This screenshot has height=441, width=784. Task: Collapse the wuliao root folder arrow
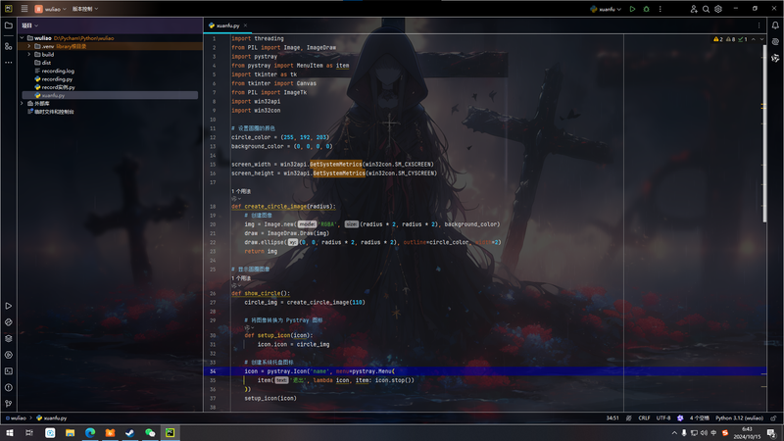click(x=22, y=38)
